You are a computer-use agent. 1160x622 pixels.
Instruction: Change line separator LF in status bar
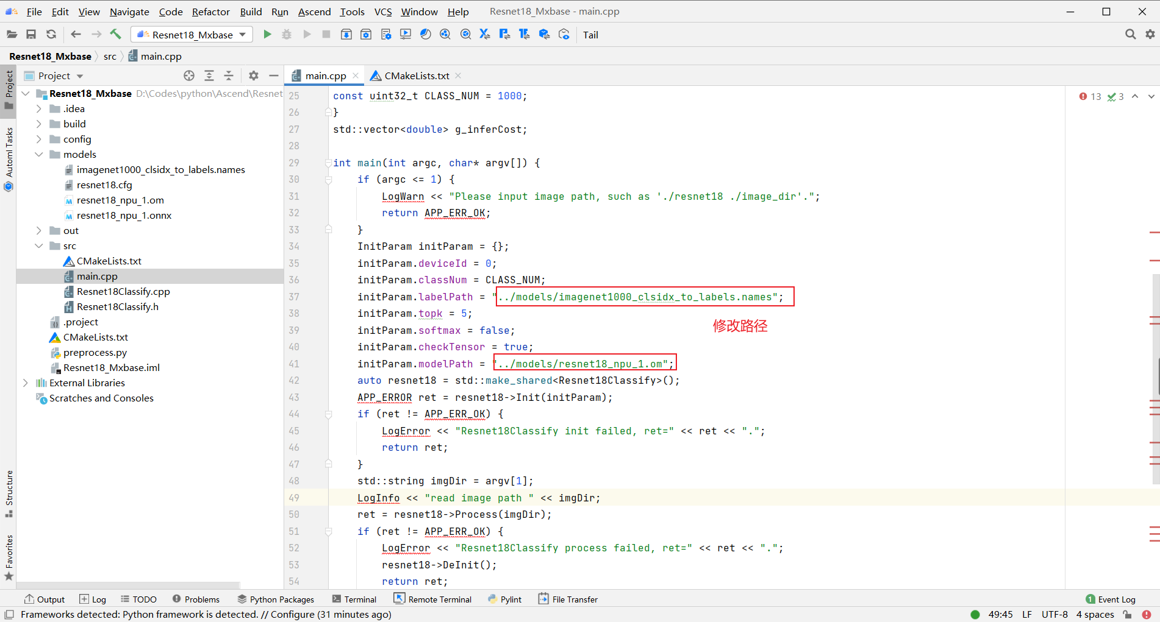[x=1027, y=615]
